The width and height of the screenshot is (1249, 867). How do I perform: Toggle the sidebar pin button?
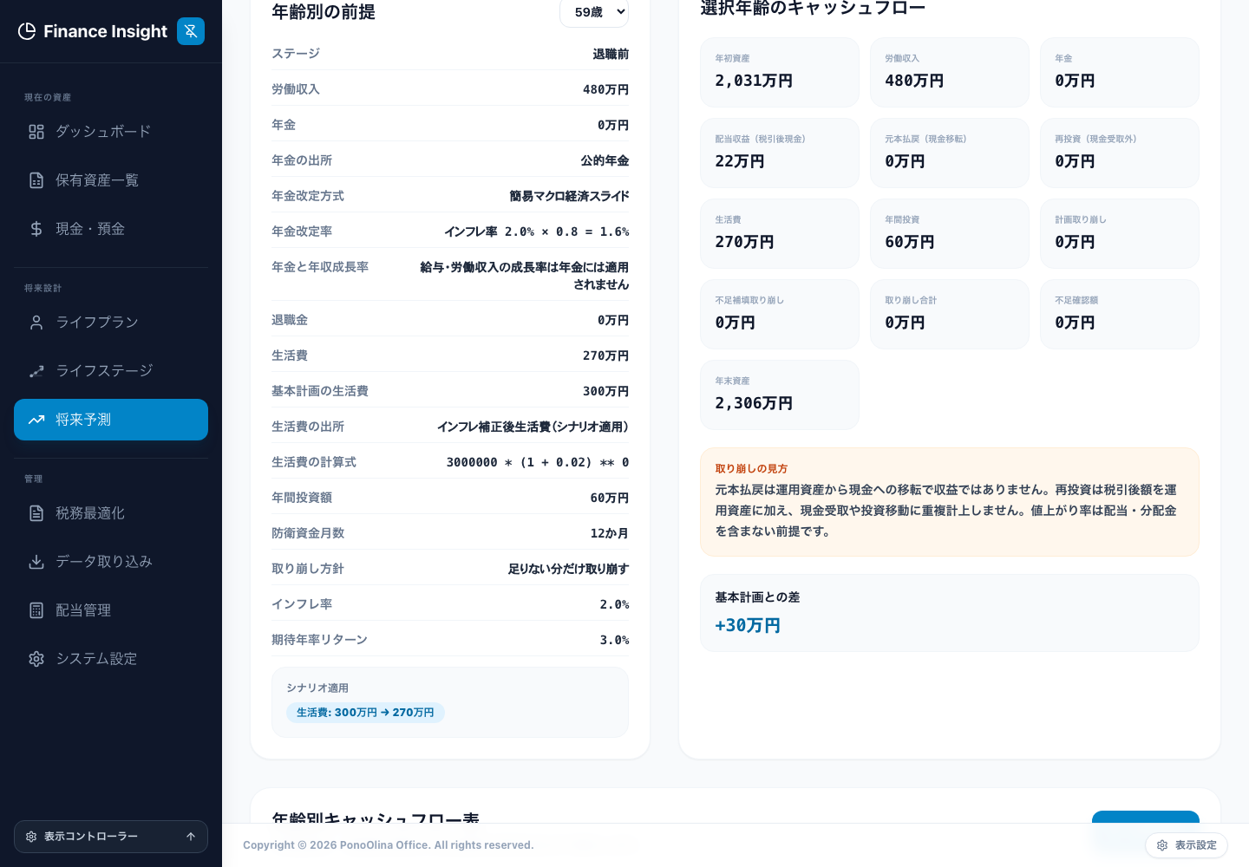click(x=191, y=31)
